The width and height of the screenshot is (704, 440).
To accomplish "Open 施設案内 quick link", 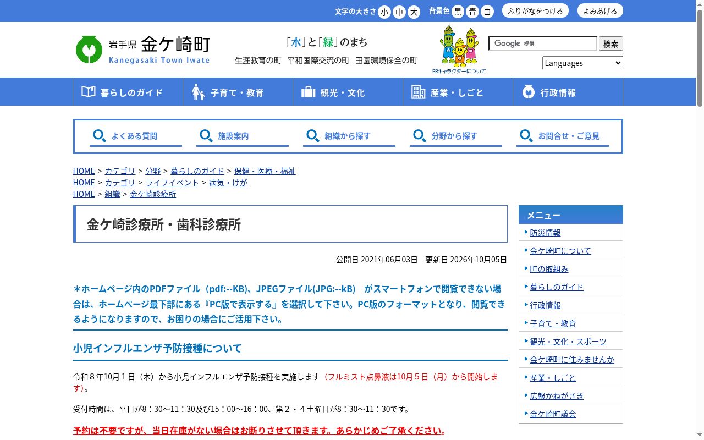I will tap(243, 136).
